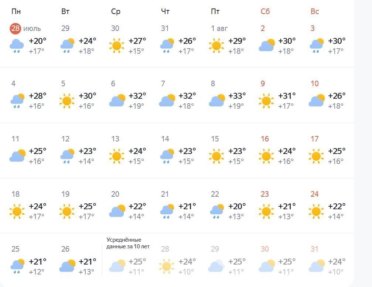Open the faded day 31 forecast
The width and height of the screenshot is (372, 287).
pyautogui.click(x=314, y=249)
